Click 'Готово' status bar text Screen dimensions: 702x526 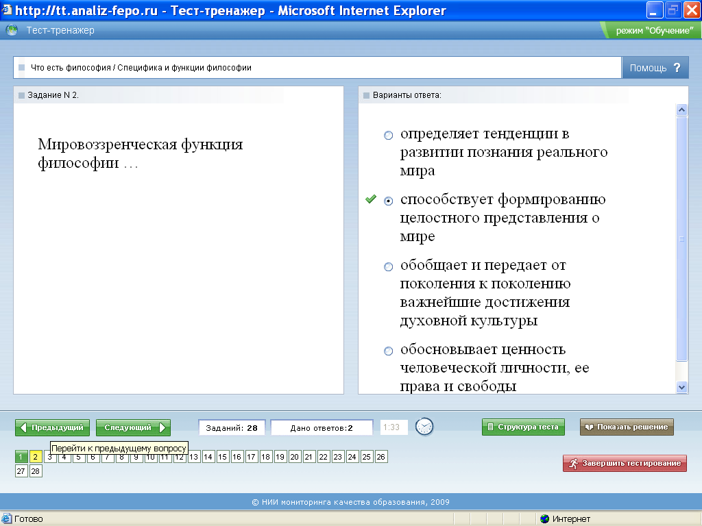pos(29,519)
